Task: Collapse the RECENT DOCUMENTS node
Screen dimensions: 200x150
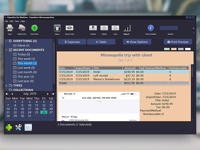Action: pyautogui.click(x=6, y=50)
